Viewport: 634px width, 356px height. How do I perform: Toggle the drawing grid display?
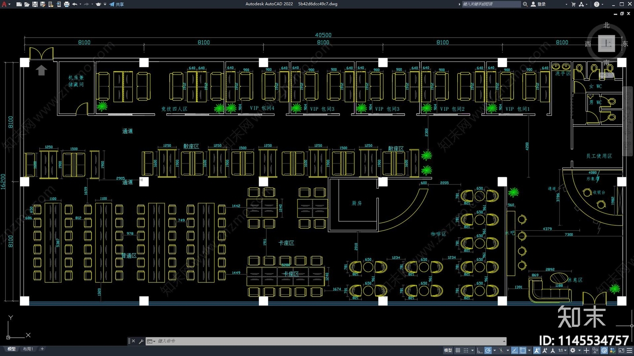[458, 350]
